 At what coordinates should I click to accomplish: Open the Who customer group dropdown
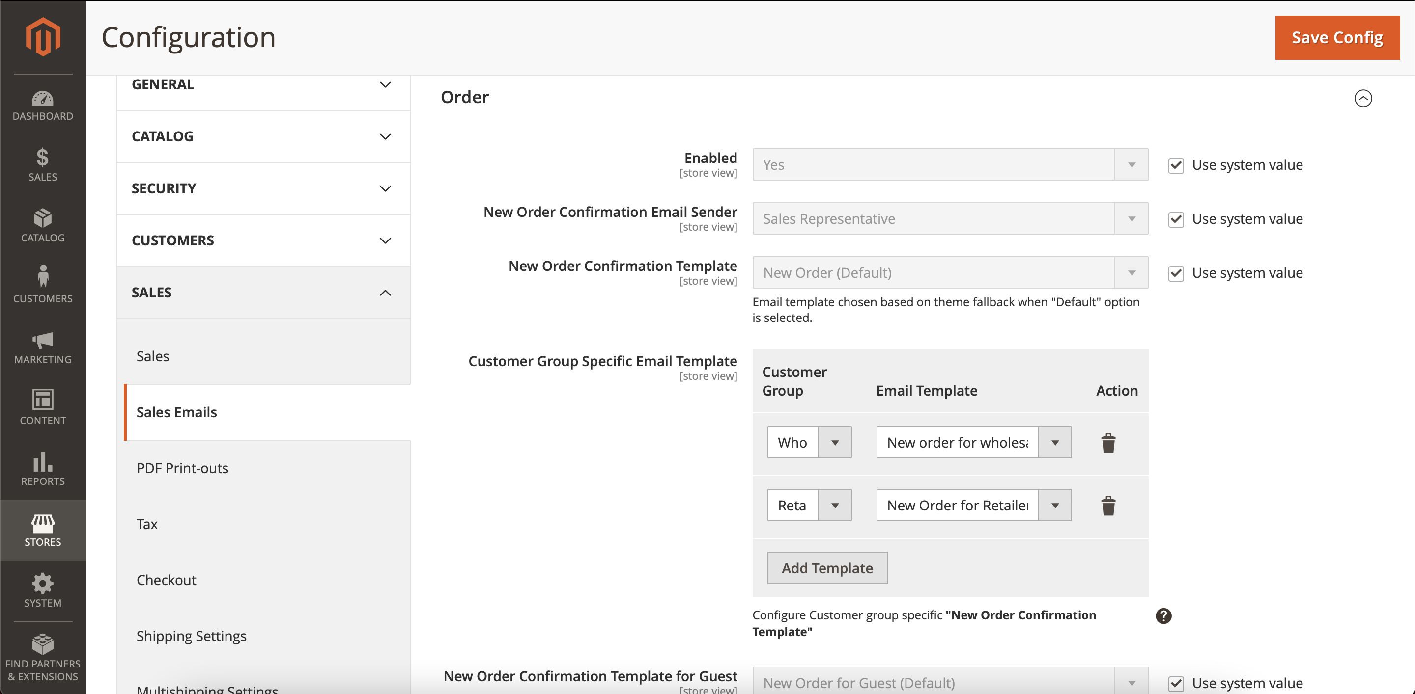(809, 442)
